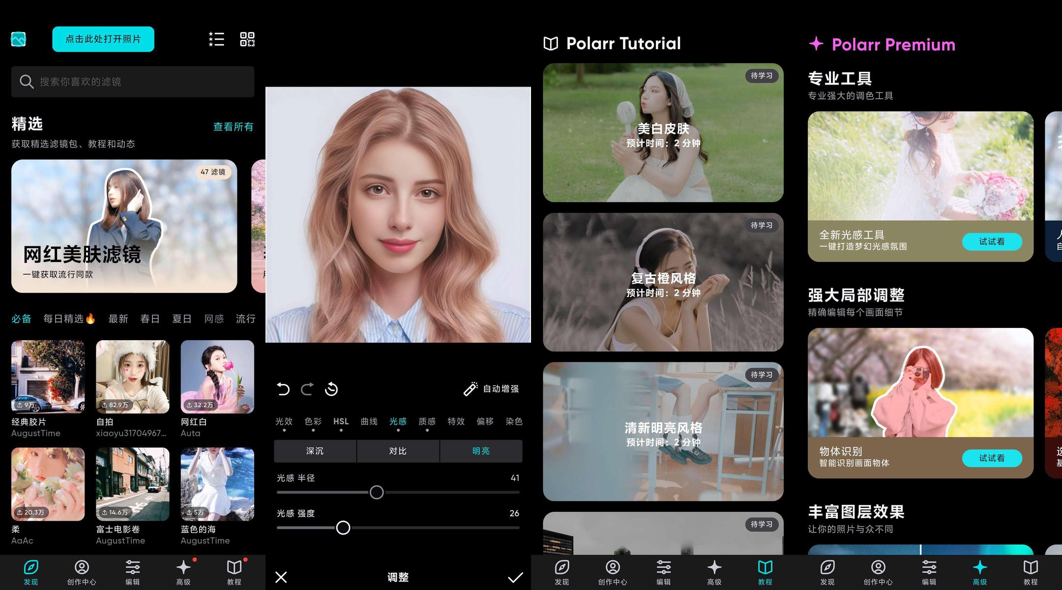
Task: Tap 发现 in Tutorial screen nav
Action: pyautogui.click(x=562, y=573)
